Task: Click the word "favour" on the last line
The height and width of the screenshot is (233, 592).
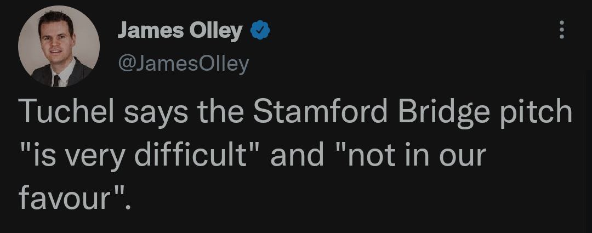Action: tap(65, 198)
